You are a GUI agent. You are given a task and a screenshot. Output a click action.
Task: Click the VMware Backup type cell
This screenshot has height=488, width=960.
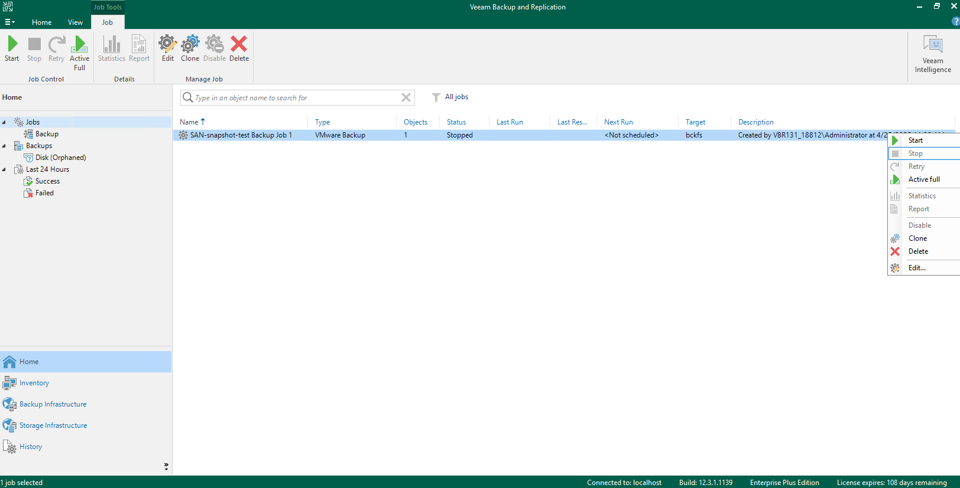pos(340,135)
